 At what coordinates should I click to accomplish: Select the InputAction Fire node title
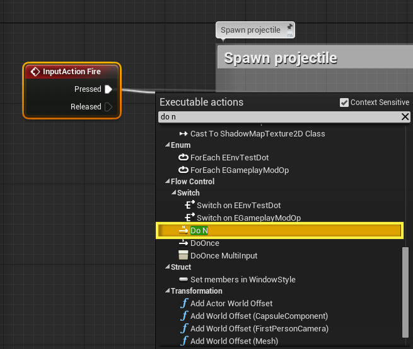point(71,72)
